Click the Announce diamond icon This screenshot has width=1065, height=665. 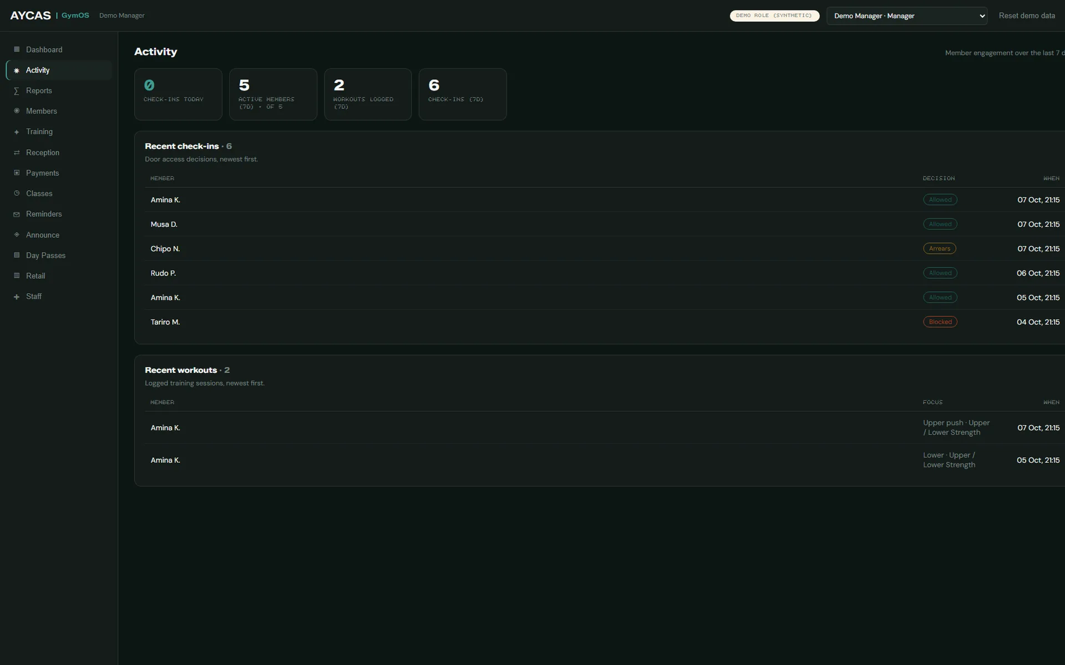pos(17,234)
